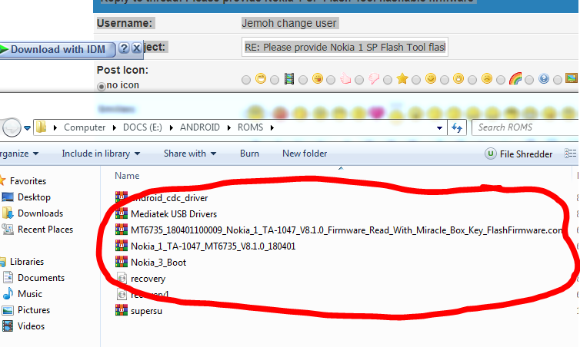
Task: Select MT6735_180401100009_Nokia_1 firmware file
Action: [347, 230]
